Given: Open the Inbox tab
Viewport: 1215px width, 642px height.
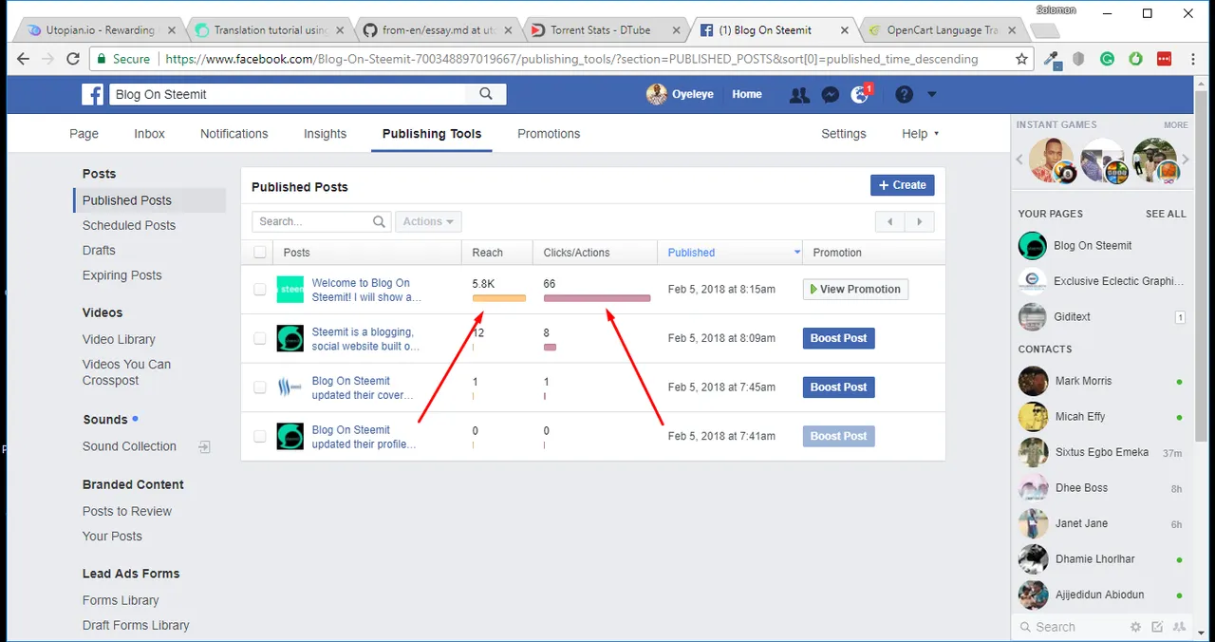Looking at the screenshot, I should click(149, 134).
